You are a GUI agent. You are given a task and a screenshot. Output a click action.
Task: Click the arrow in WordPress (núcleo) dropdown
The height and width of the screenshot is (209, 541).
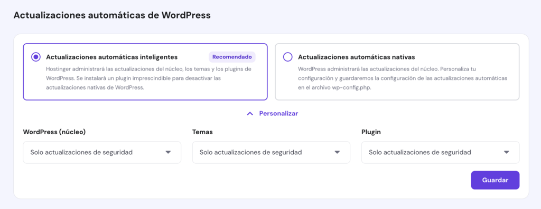coord(168,152)
